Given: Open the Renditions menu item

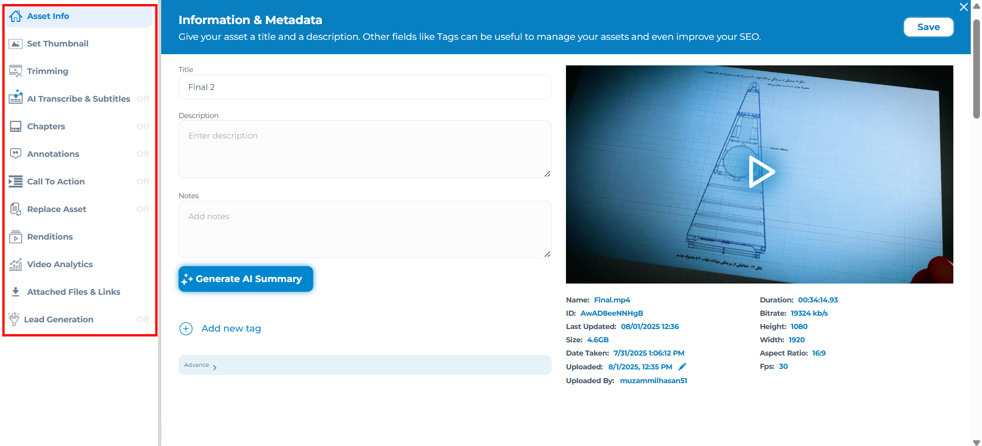Looking at the screenshot, I should coord(50,237).
